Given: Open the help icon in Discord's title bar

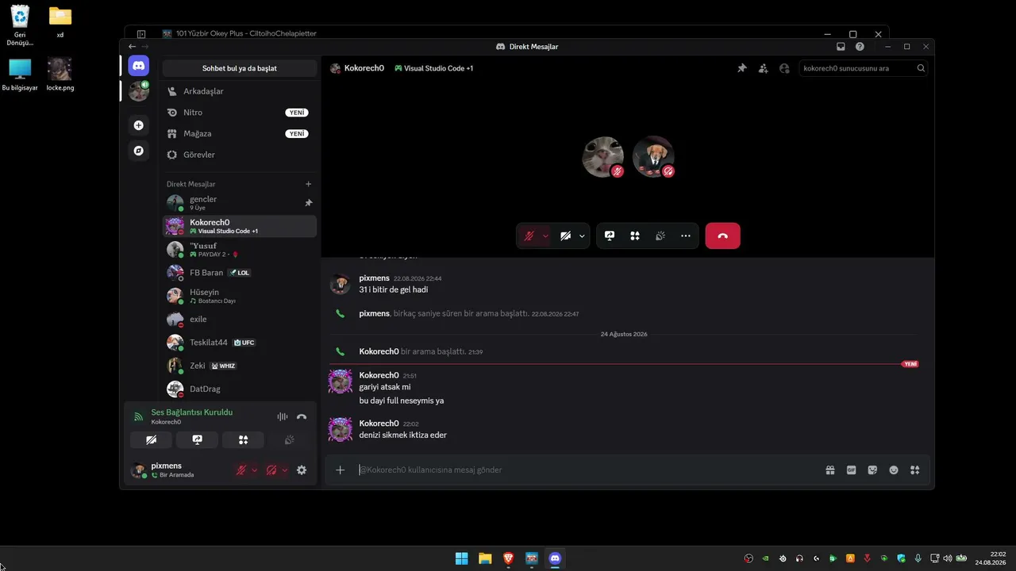Looking at the screenshot, I should tap(860, 47).
